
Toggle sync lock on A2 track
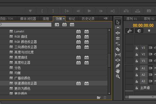pyautogui.click(x=151, y=75)
